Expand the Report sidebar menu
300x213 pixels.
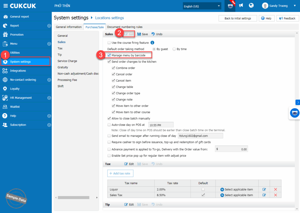pyautogui.click(x=49, y=26)
